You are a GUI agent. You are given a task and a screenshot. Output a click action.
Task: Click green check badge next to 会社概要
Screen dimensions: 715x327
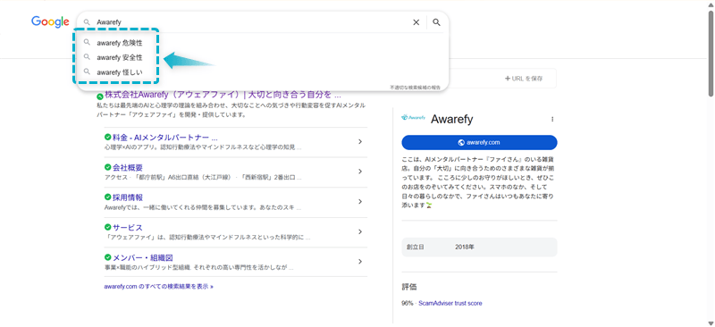point(107,167)
